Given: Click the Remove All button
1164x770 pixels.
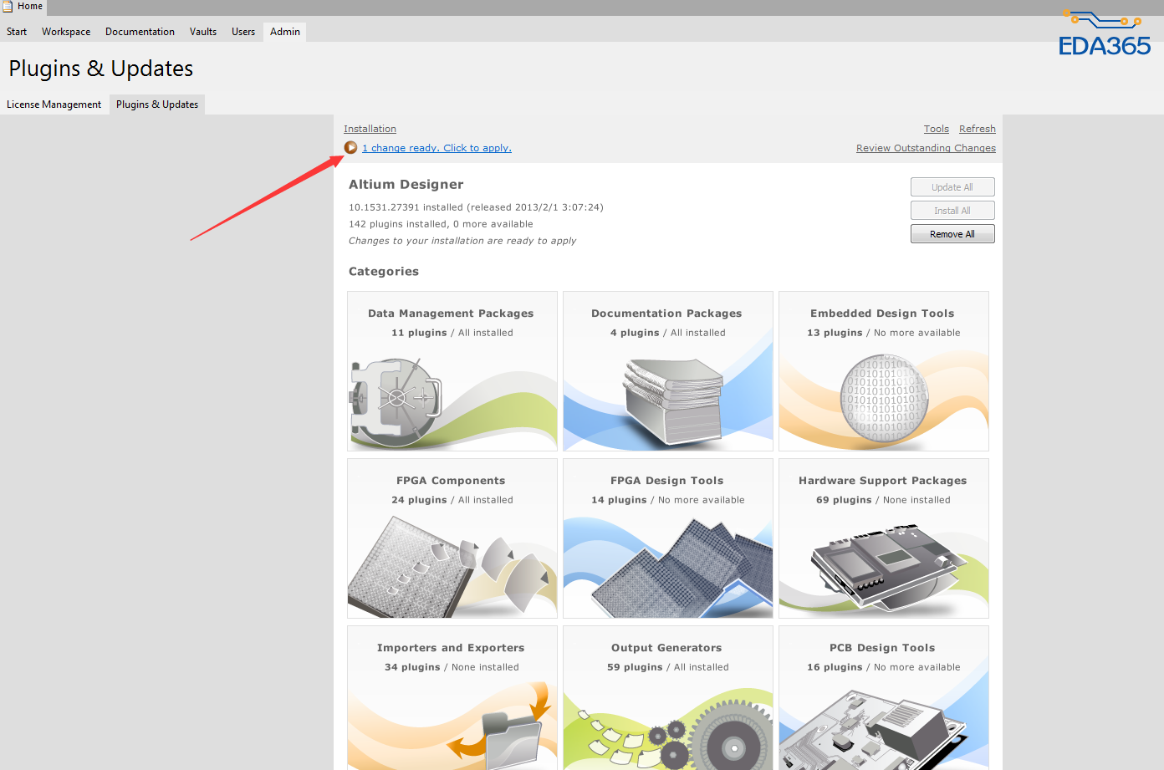Looking at the screenshot, I should tap(952, 234).
